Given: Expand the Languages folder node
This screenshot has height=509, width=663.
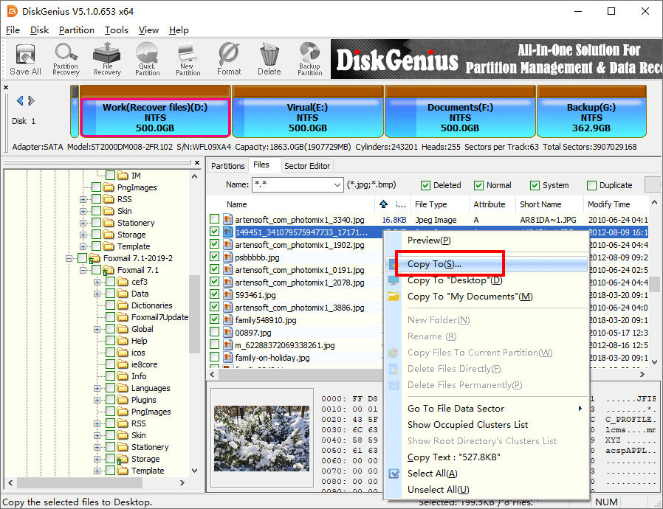Looking at the screenshot, I should [x=97, y=388].
